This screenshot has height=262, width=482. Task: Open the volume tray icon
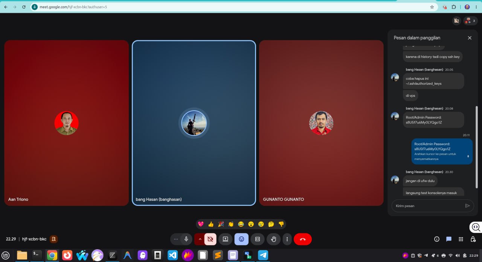click(458, 256)
